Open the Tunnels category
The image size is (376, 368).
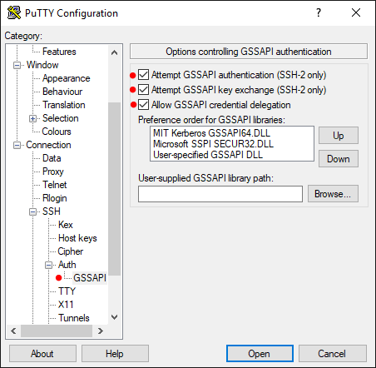coord(74,318)
